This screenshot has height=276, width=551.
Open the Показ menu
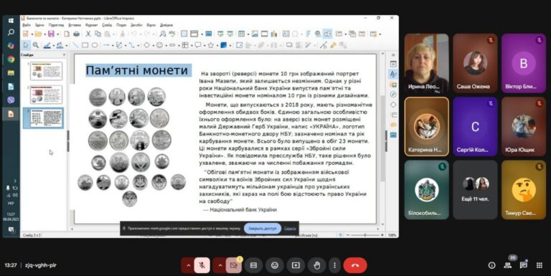tap(121, 25)
